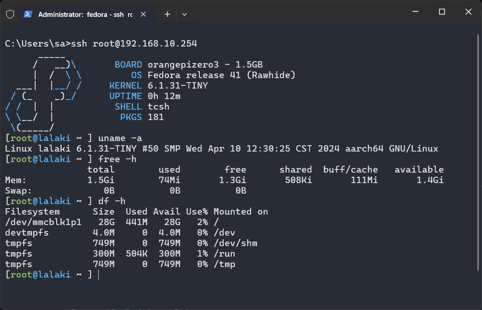Click 'Fedora release 41 (Rawhide)' text
Screen dimensions: 482x310
coord(221,75)
